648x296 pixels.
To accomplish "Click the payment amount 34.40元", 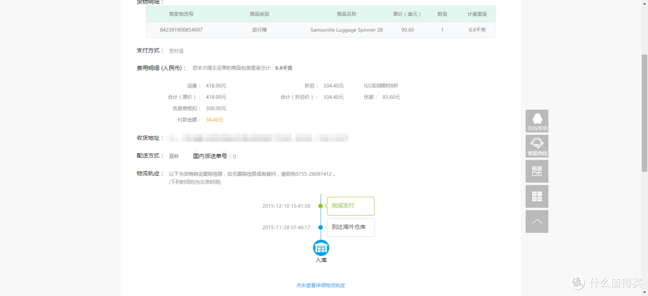I will [214, 120].
